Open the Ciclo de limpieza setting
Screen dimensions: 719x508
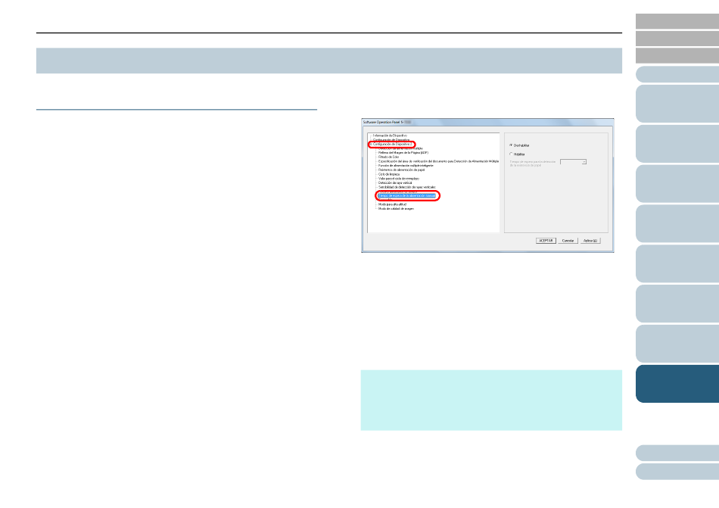388,175
